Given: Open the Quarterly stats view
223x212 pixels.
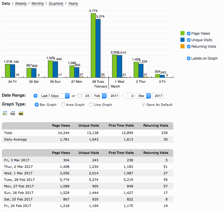Looking at the screenshot, I should pyautogui.click(x=56, y=4).
